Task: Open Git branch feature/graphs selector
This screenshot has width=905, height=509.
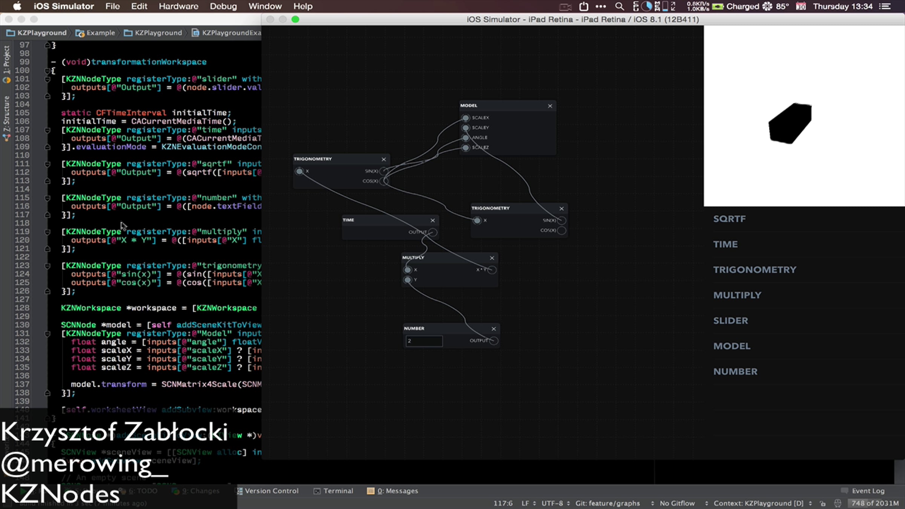Action: pos(615,503)
